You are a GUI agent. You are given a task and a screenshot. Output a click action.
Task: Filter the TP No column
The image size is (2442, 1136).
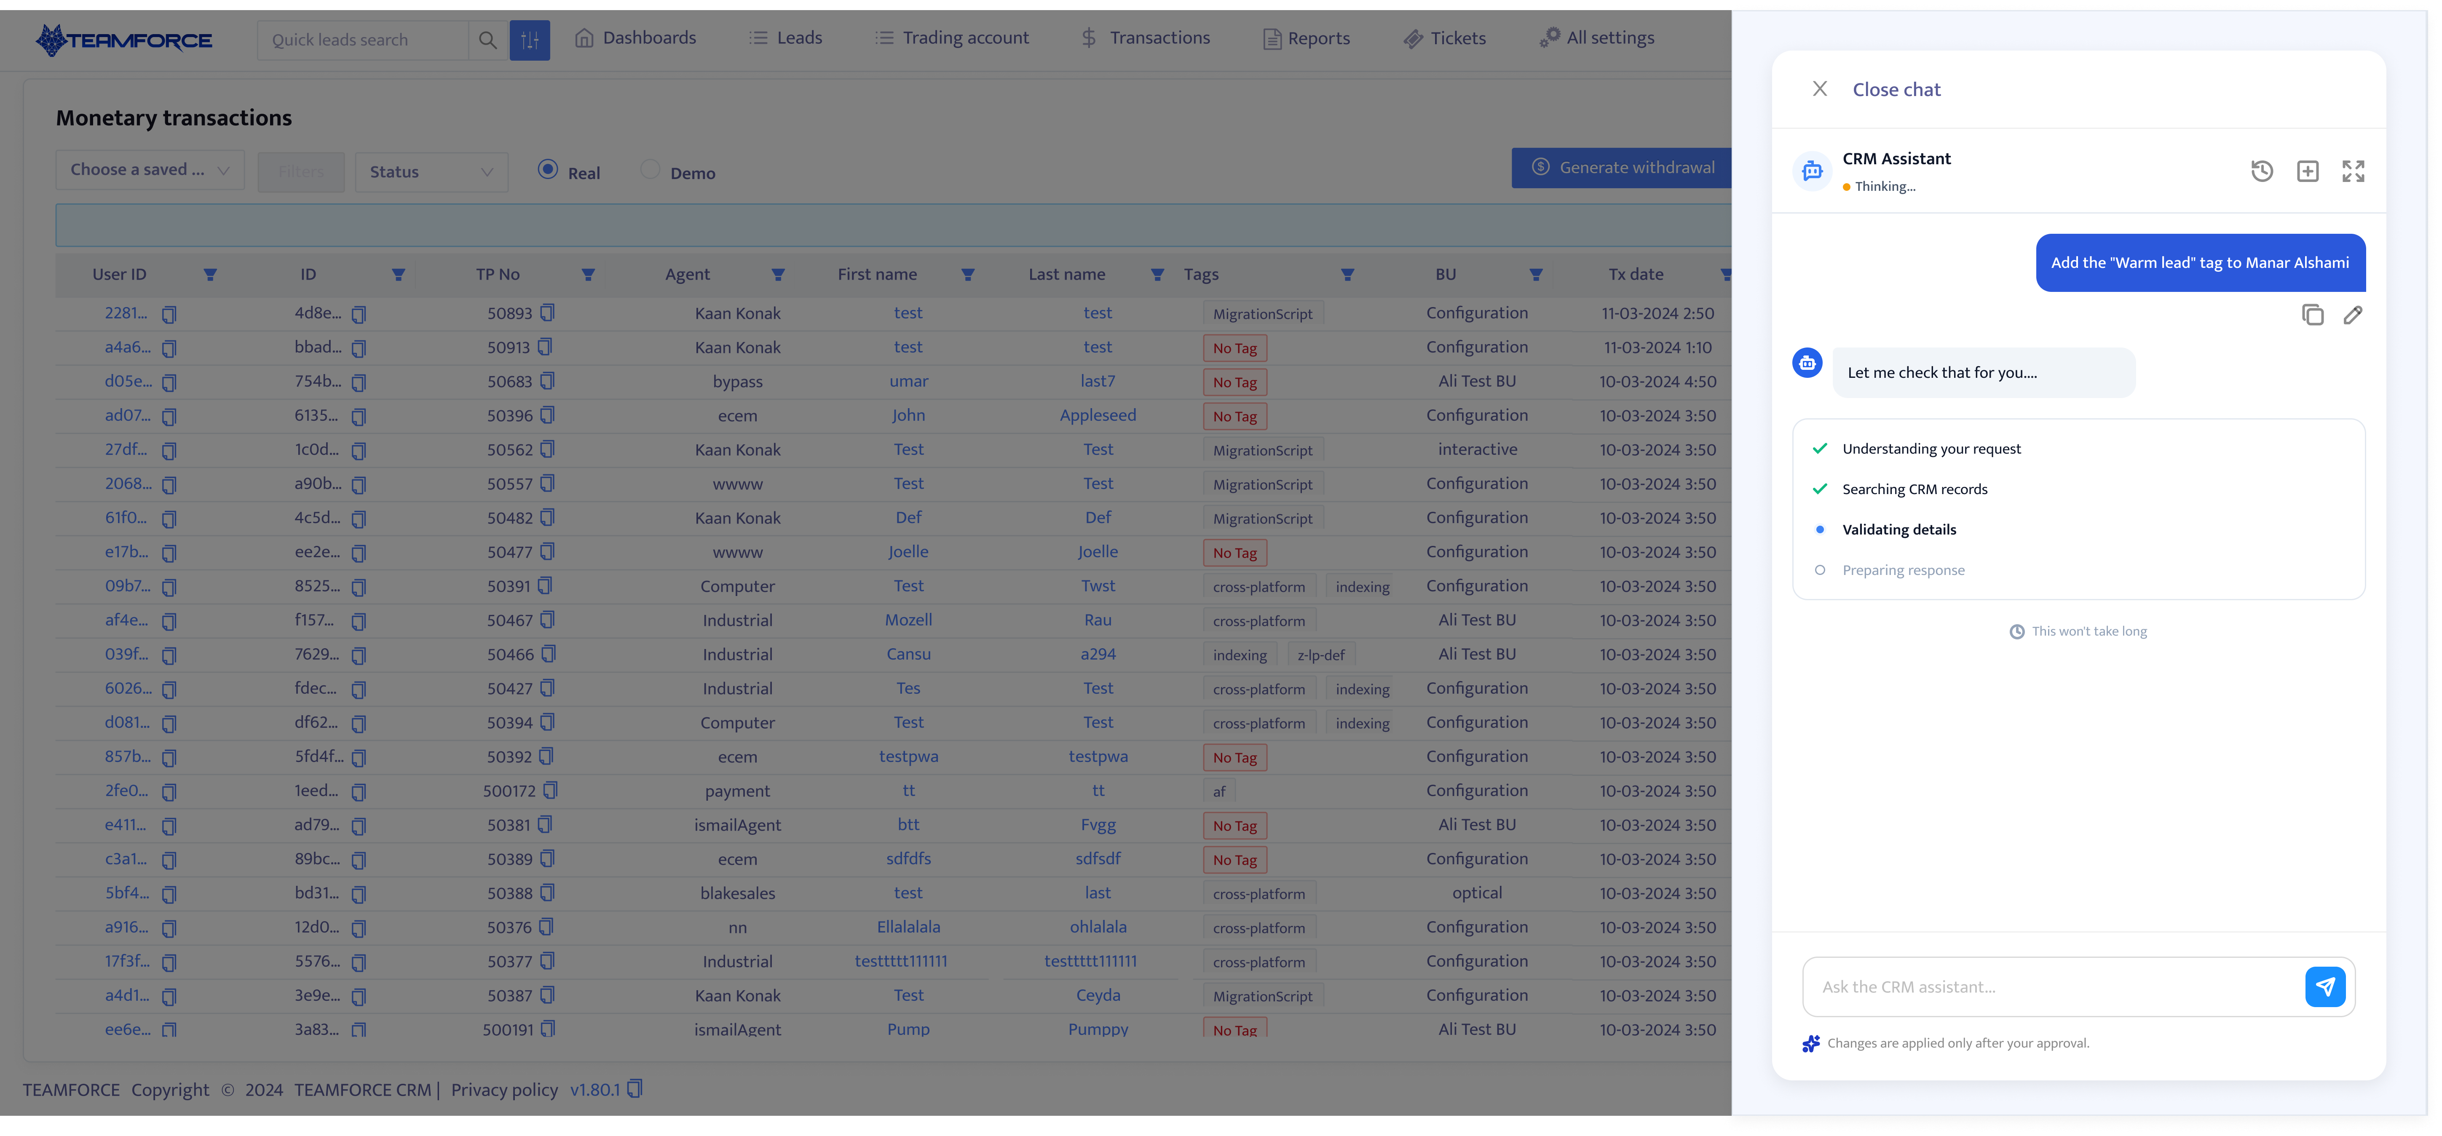click(x=588, y=275)
